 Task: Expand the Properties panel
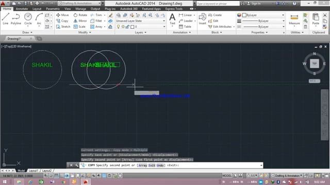(259, 32)
